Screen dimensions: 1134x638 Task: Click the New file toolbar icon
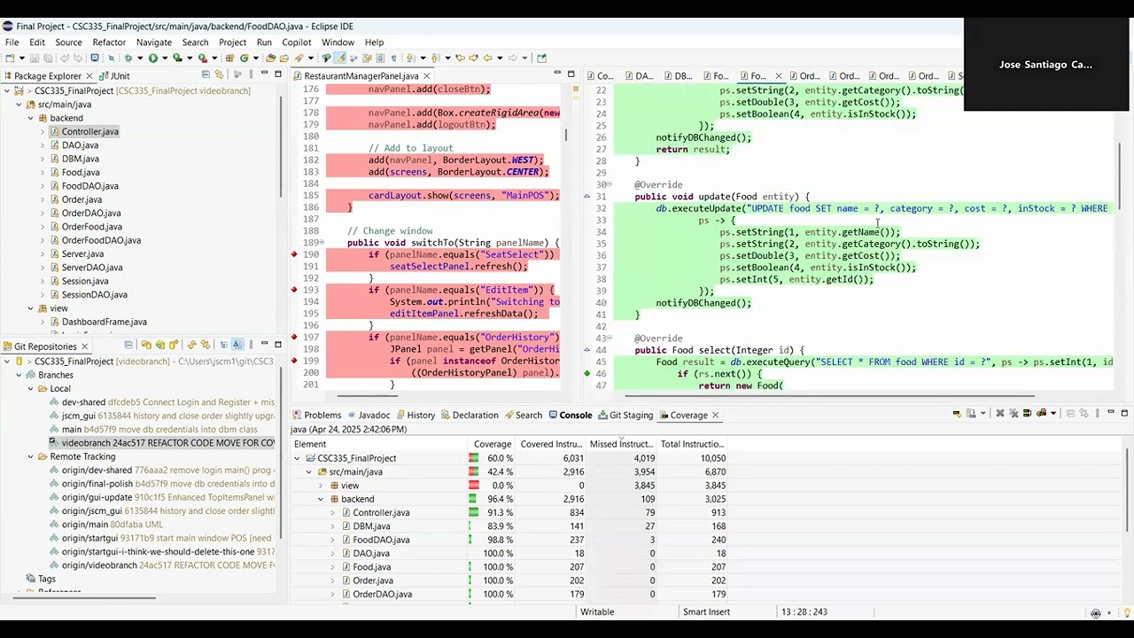coord(10,58)
